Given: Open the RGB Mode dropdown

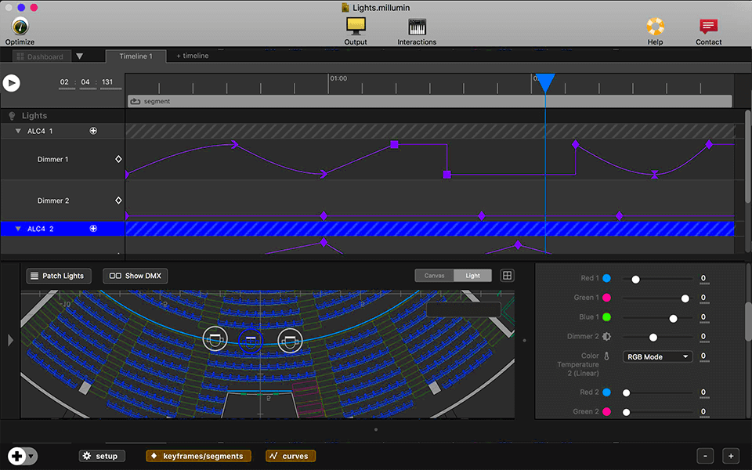Looking at the screenshot, I should click(x=657, y=356).
